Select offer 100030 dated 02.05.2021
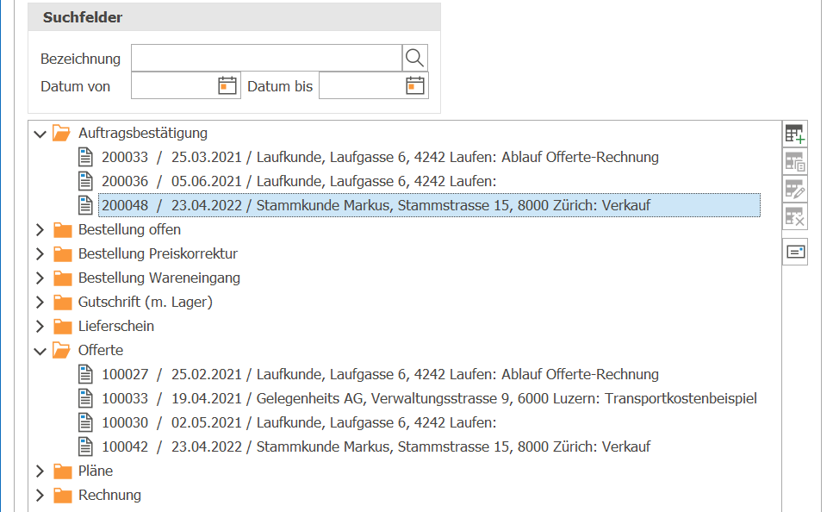The width and height of the screenshot is (833, 512). point(299,422)
